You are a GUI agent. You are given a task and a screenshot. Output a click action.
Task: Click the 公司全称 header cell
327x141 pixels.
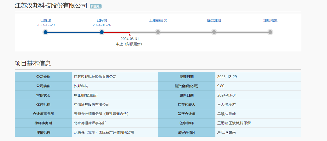tap(43, 77)
